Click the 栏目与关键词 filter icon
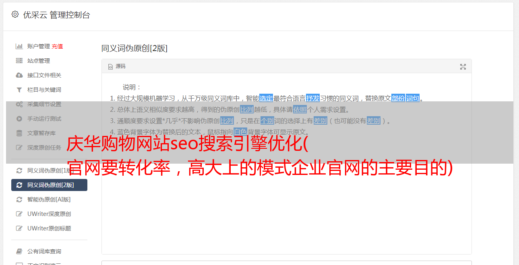519x265 pixels. (x=19, y=90)
